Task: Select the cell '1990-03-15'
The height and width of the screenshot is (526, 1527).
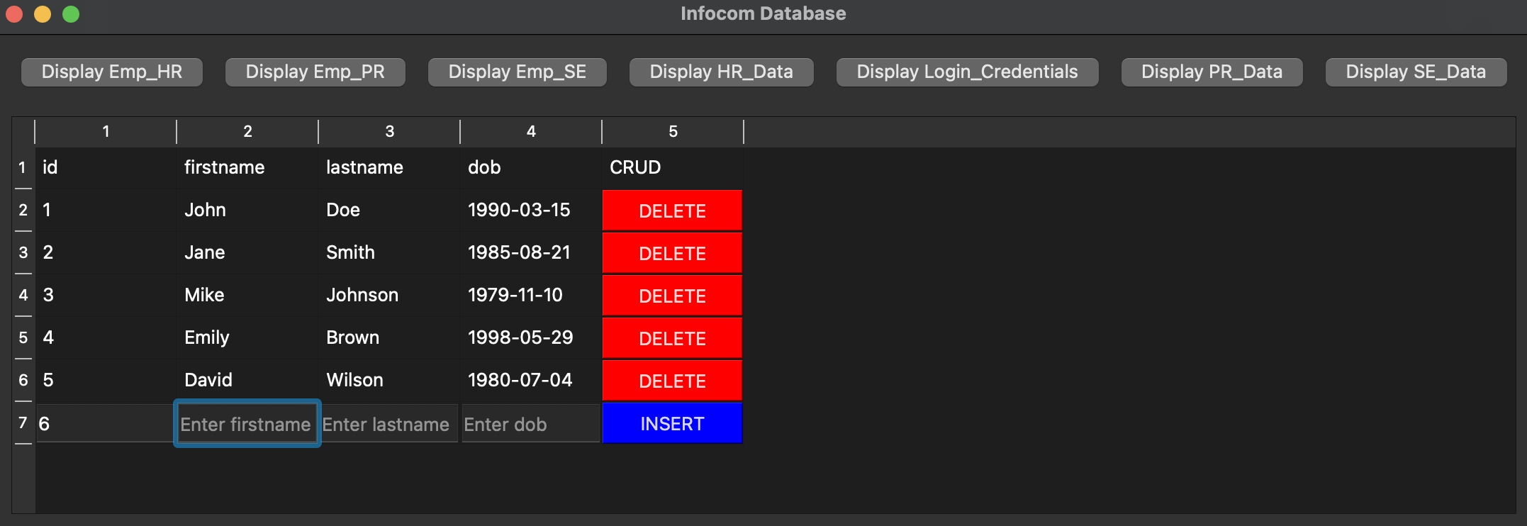Action: click(531, 211)
